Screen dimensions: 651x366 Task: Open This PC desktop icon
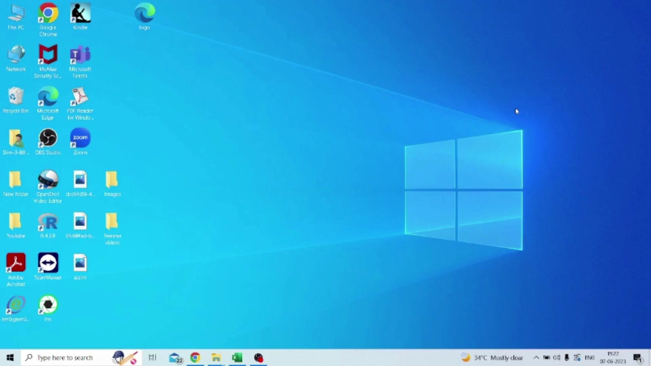click(x=16, y=17)
